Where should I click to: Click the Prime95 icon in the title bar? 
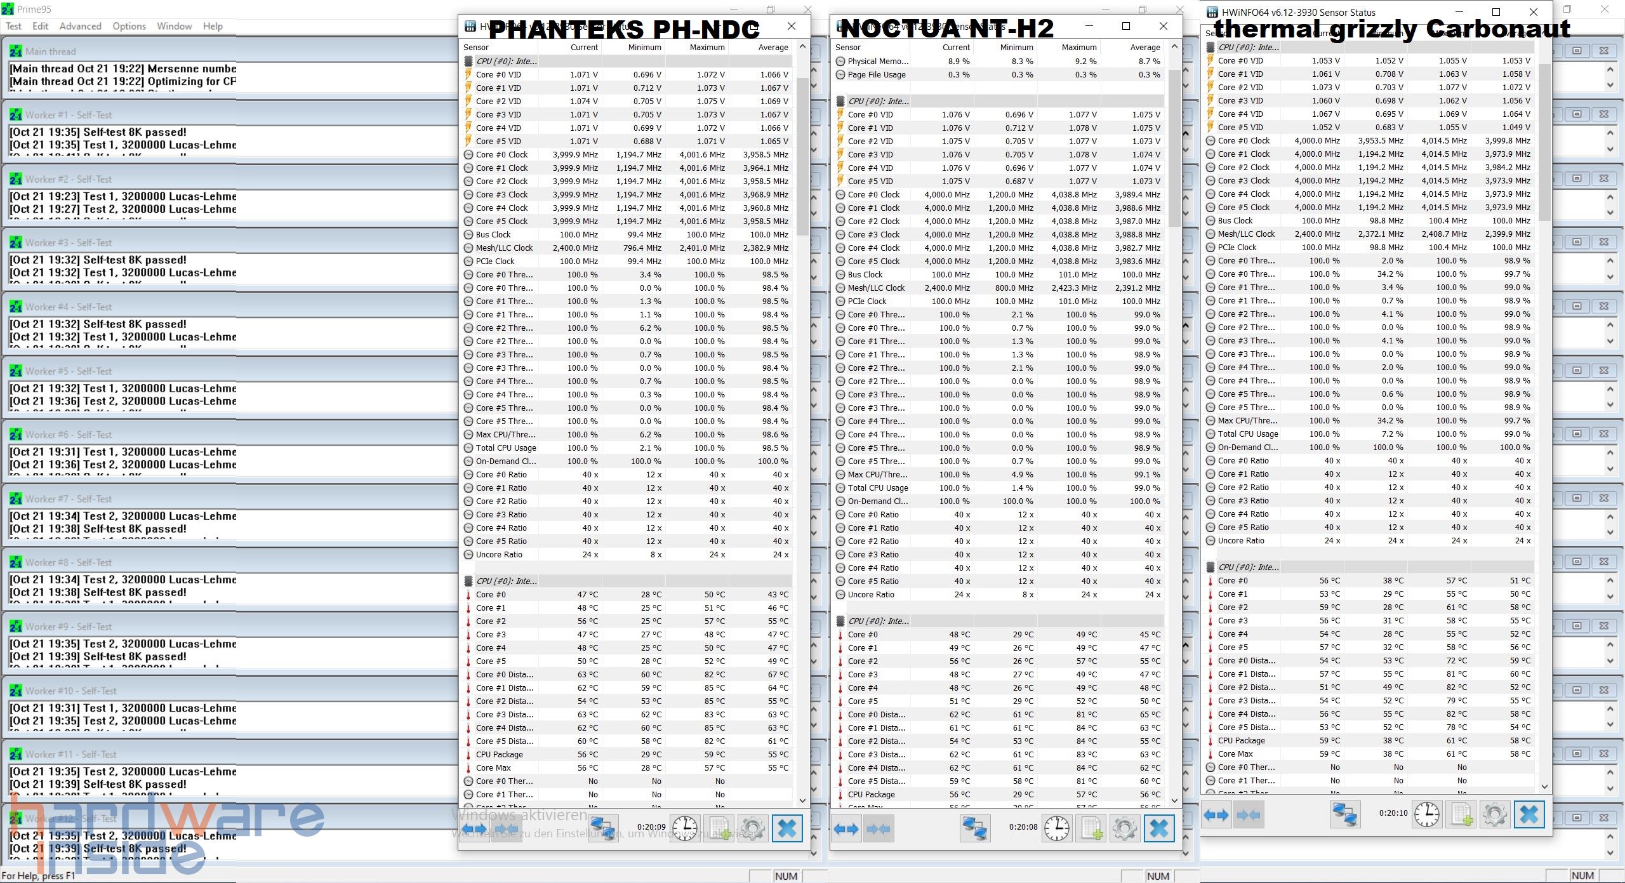click(x=6, y=9)
